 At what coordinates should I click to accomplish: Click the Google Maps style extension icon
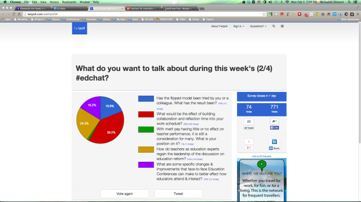click(x=270, y=14)
